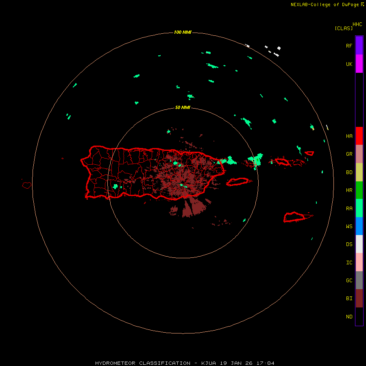
Task: Click the BD legend label
Action: 349,172
